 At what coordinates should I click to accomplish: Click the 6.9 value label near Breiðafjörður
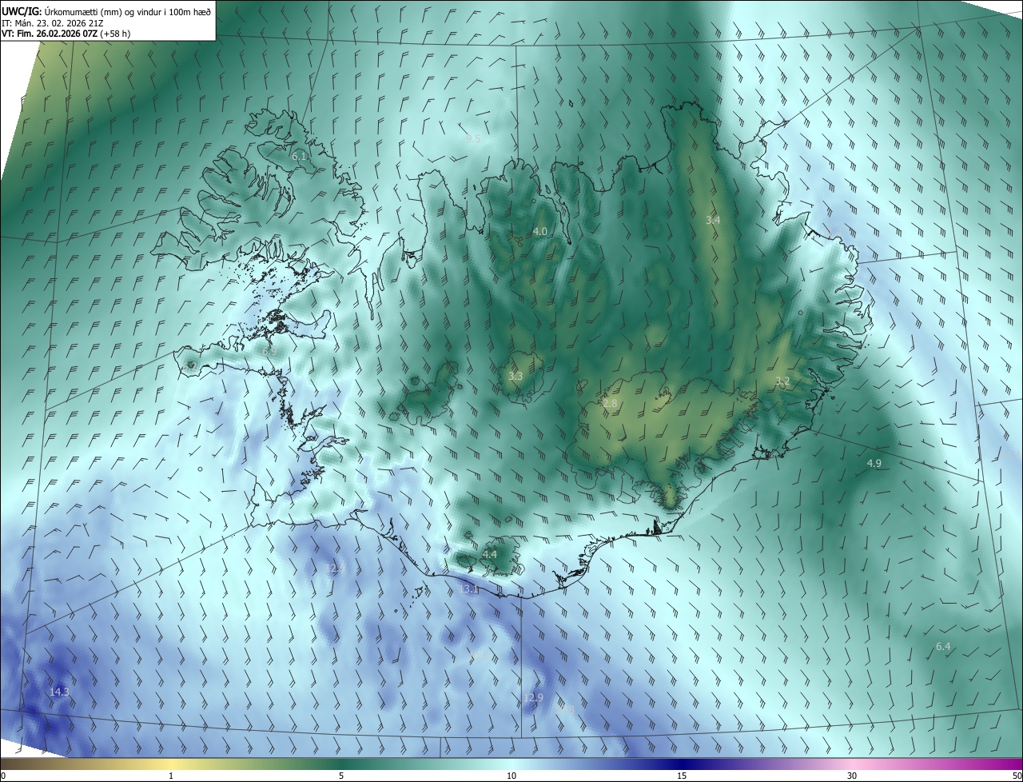click(269, 351)
